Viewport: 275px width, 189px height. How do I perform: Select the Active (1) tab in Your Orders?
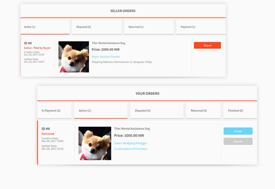101,111
